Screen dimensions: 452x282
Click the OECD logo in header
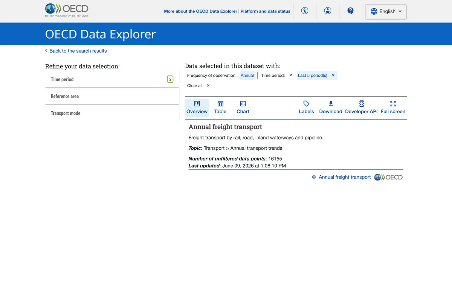(x=67, y=10)
